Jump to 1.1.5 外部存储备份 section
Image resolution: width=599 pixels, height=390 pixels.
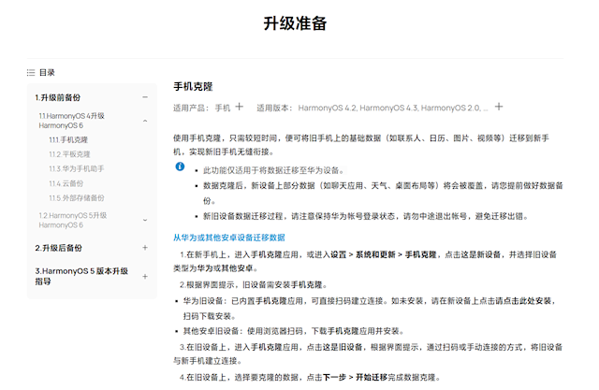(77, 198)
